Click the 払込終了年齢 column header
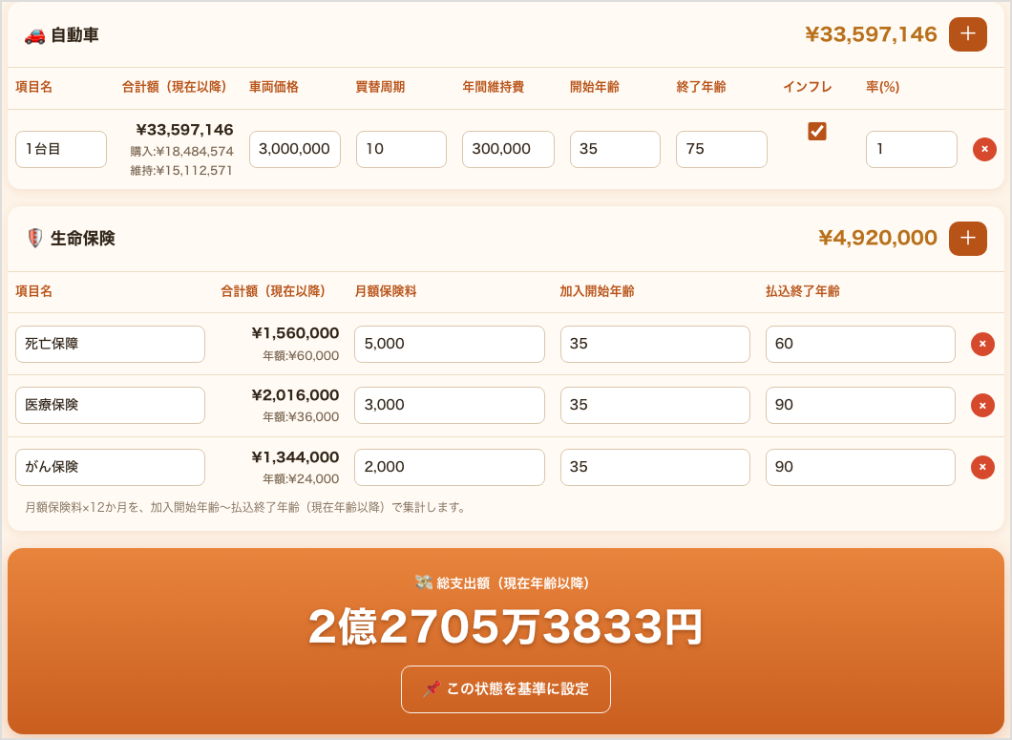The width and height of the screenshot is (1012, 740). point(802,291)
